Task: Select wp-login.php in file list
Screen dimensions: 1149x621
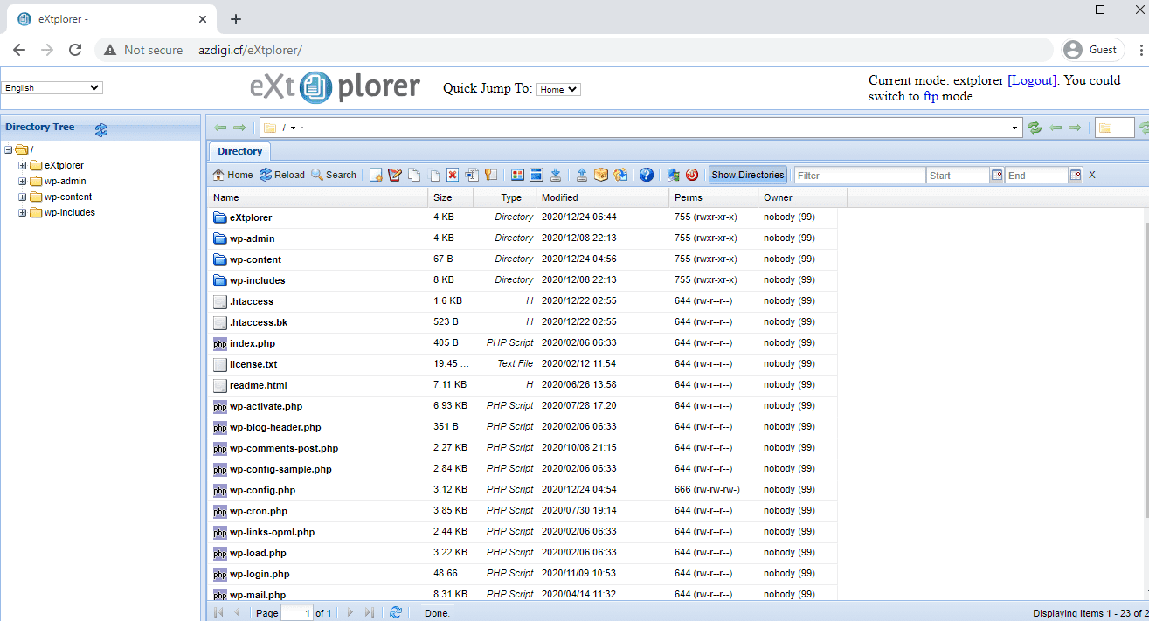Action: pyautogui.click(x=260, y=574)
